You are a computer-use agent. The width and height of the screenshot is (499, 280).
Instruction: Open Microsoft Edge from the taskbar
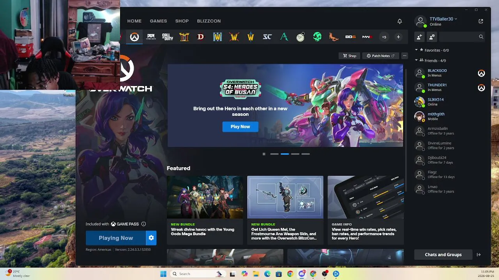point(267,274)
